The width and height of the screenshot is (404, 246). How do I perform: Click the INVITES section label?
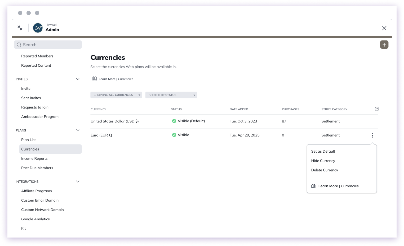pos(22,79)
